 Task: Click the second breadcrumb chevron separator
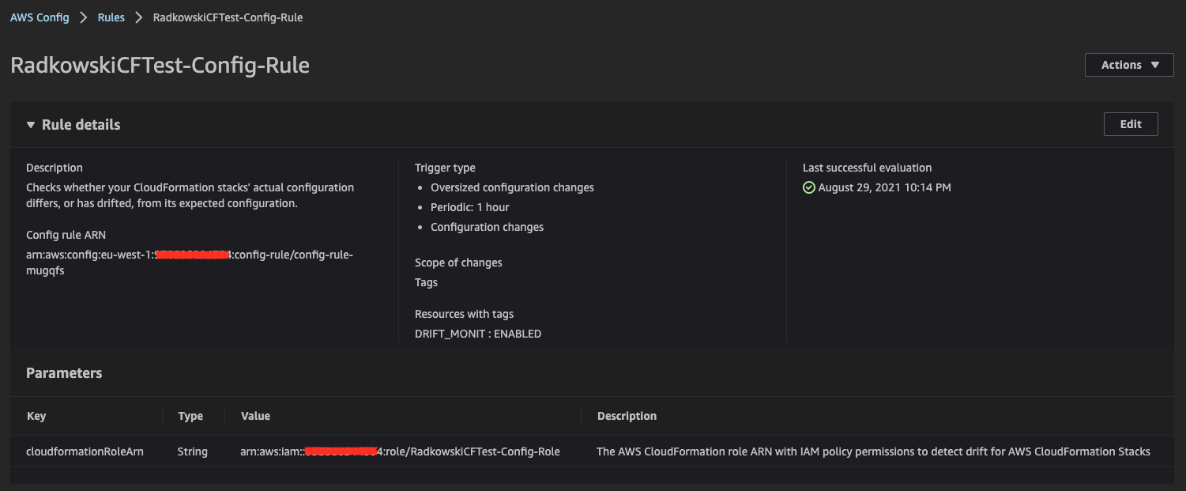[139, 17]
